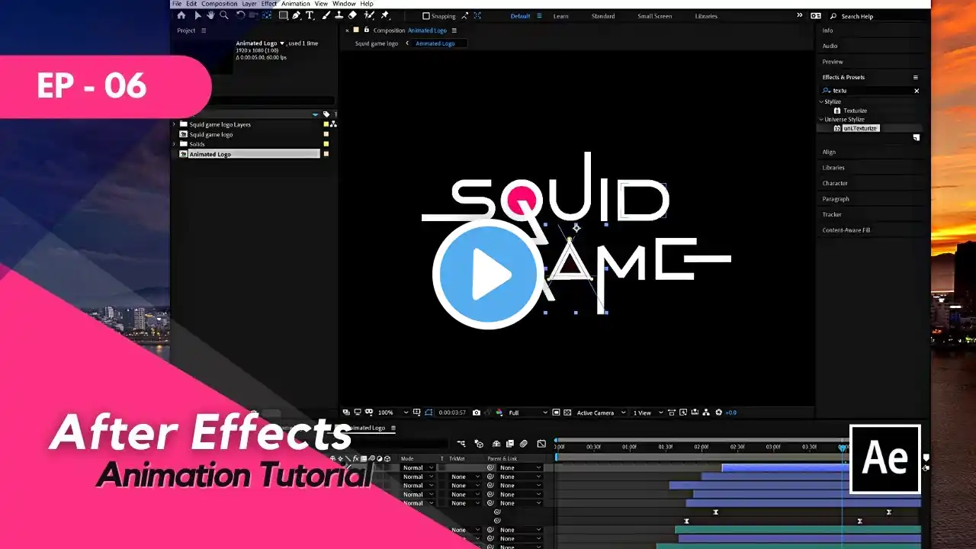This screenshot has width=976, height=549.
Task: Open the Active Camera dropdown
Action: [x=601, y=413]
